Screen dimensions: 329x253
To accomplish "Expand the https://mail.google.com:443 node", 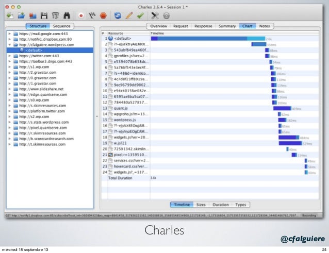I will [9, 33].
